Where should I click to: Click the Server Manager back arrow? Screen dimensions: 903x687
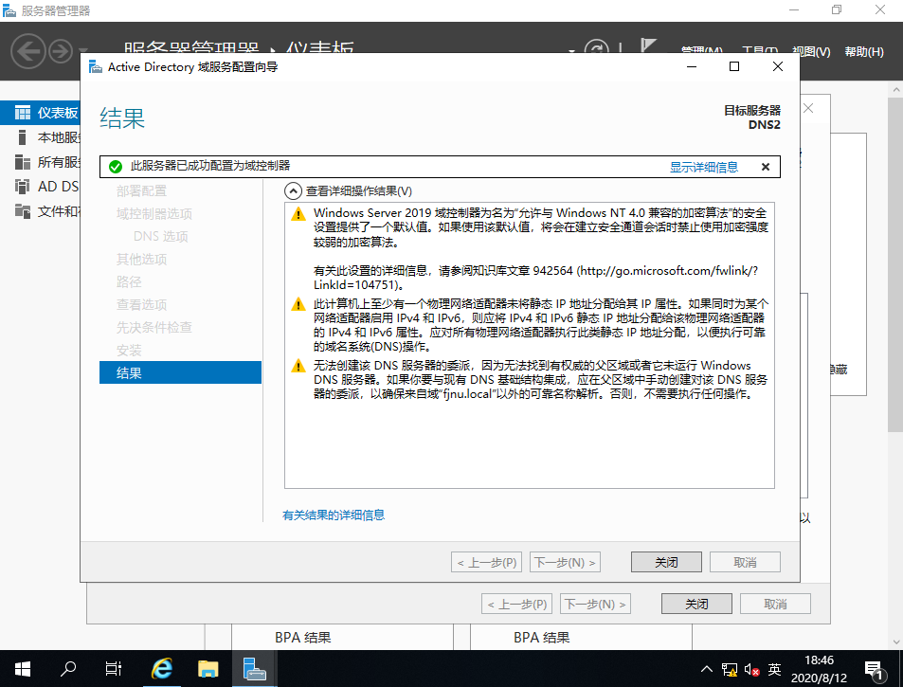click(27, 51)
